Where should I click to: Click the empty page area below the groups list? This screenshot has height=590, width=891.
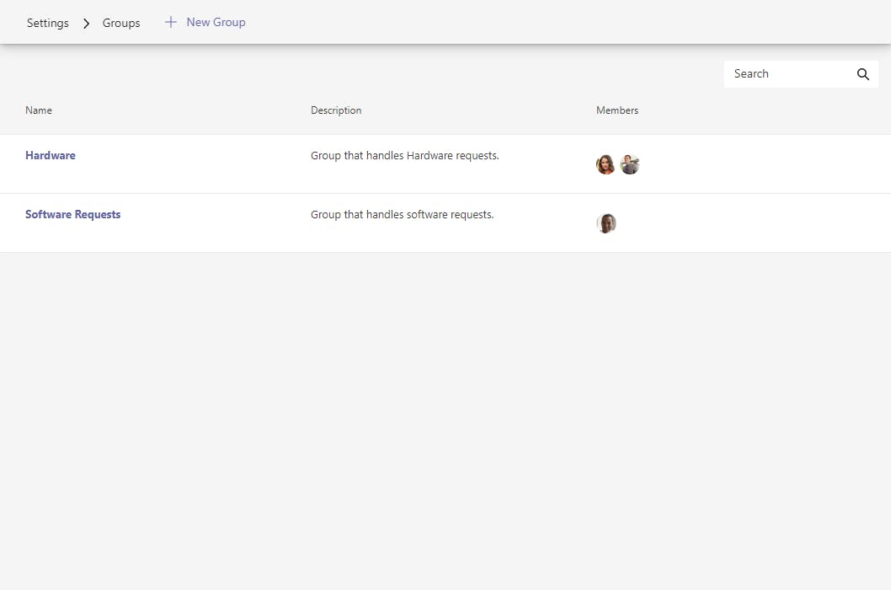point(445,421)
